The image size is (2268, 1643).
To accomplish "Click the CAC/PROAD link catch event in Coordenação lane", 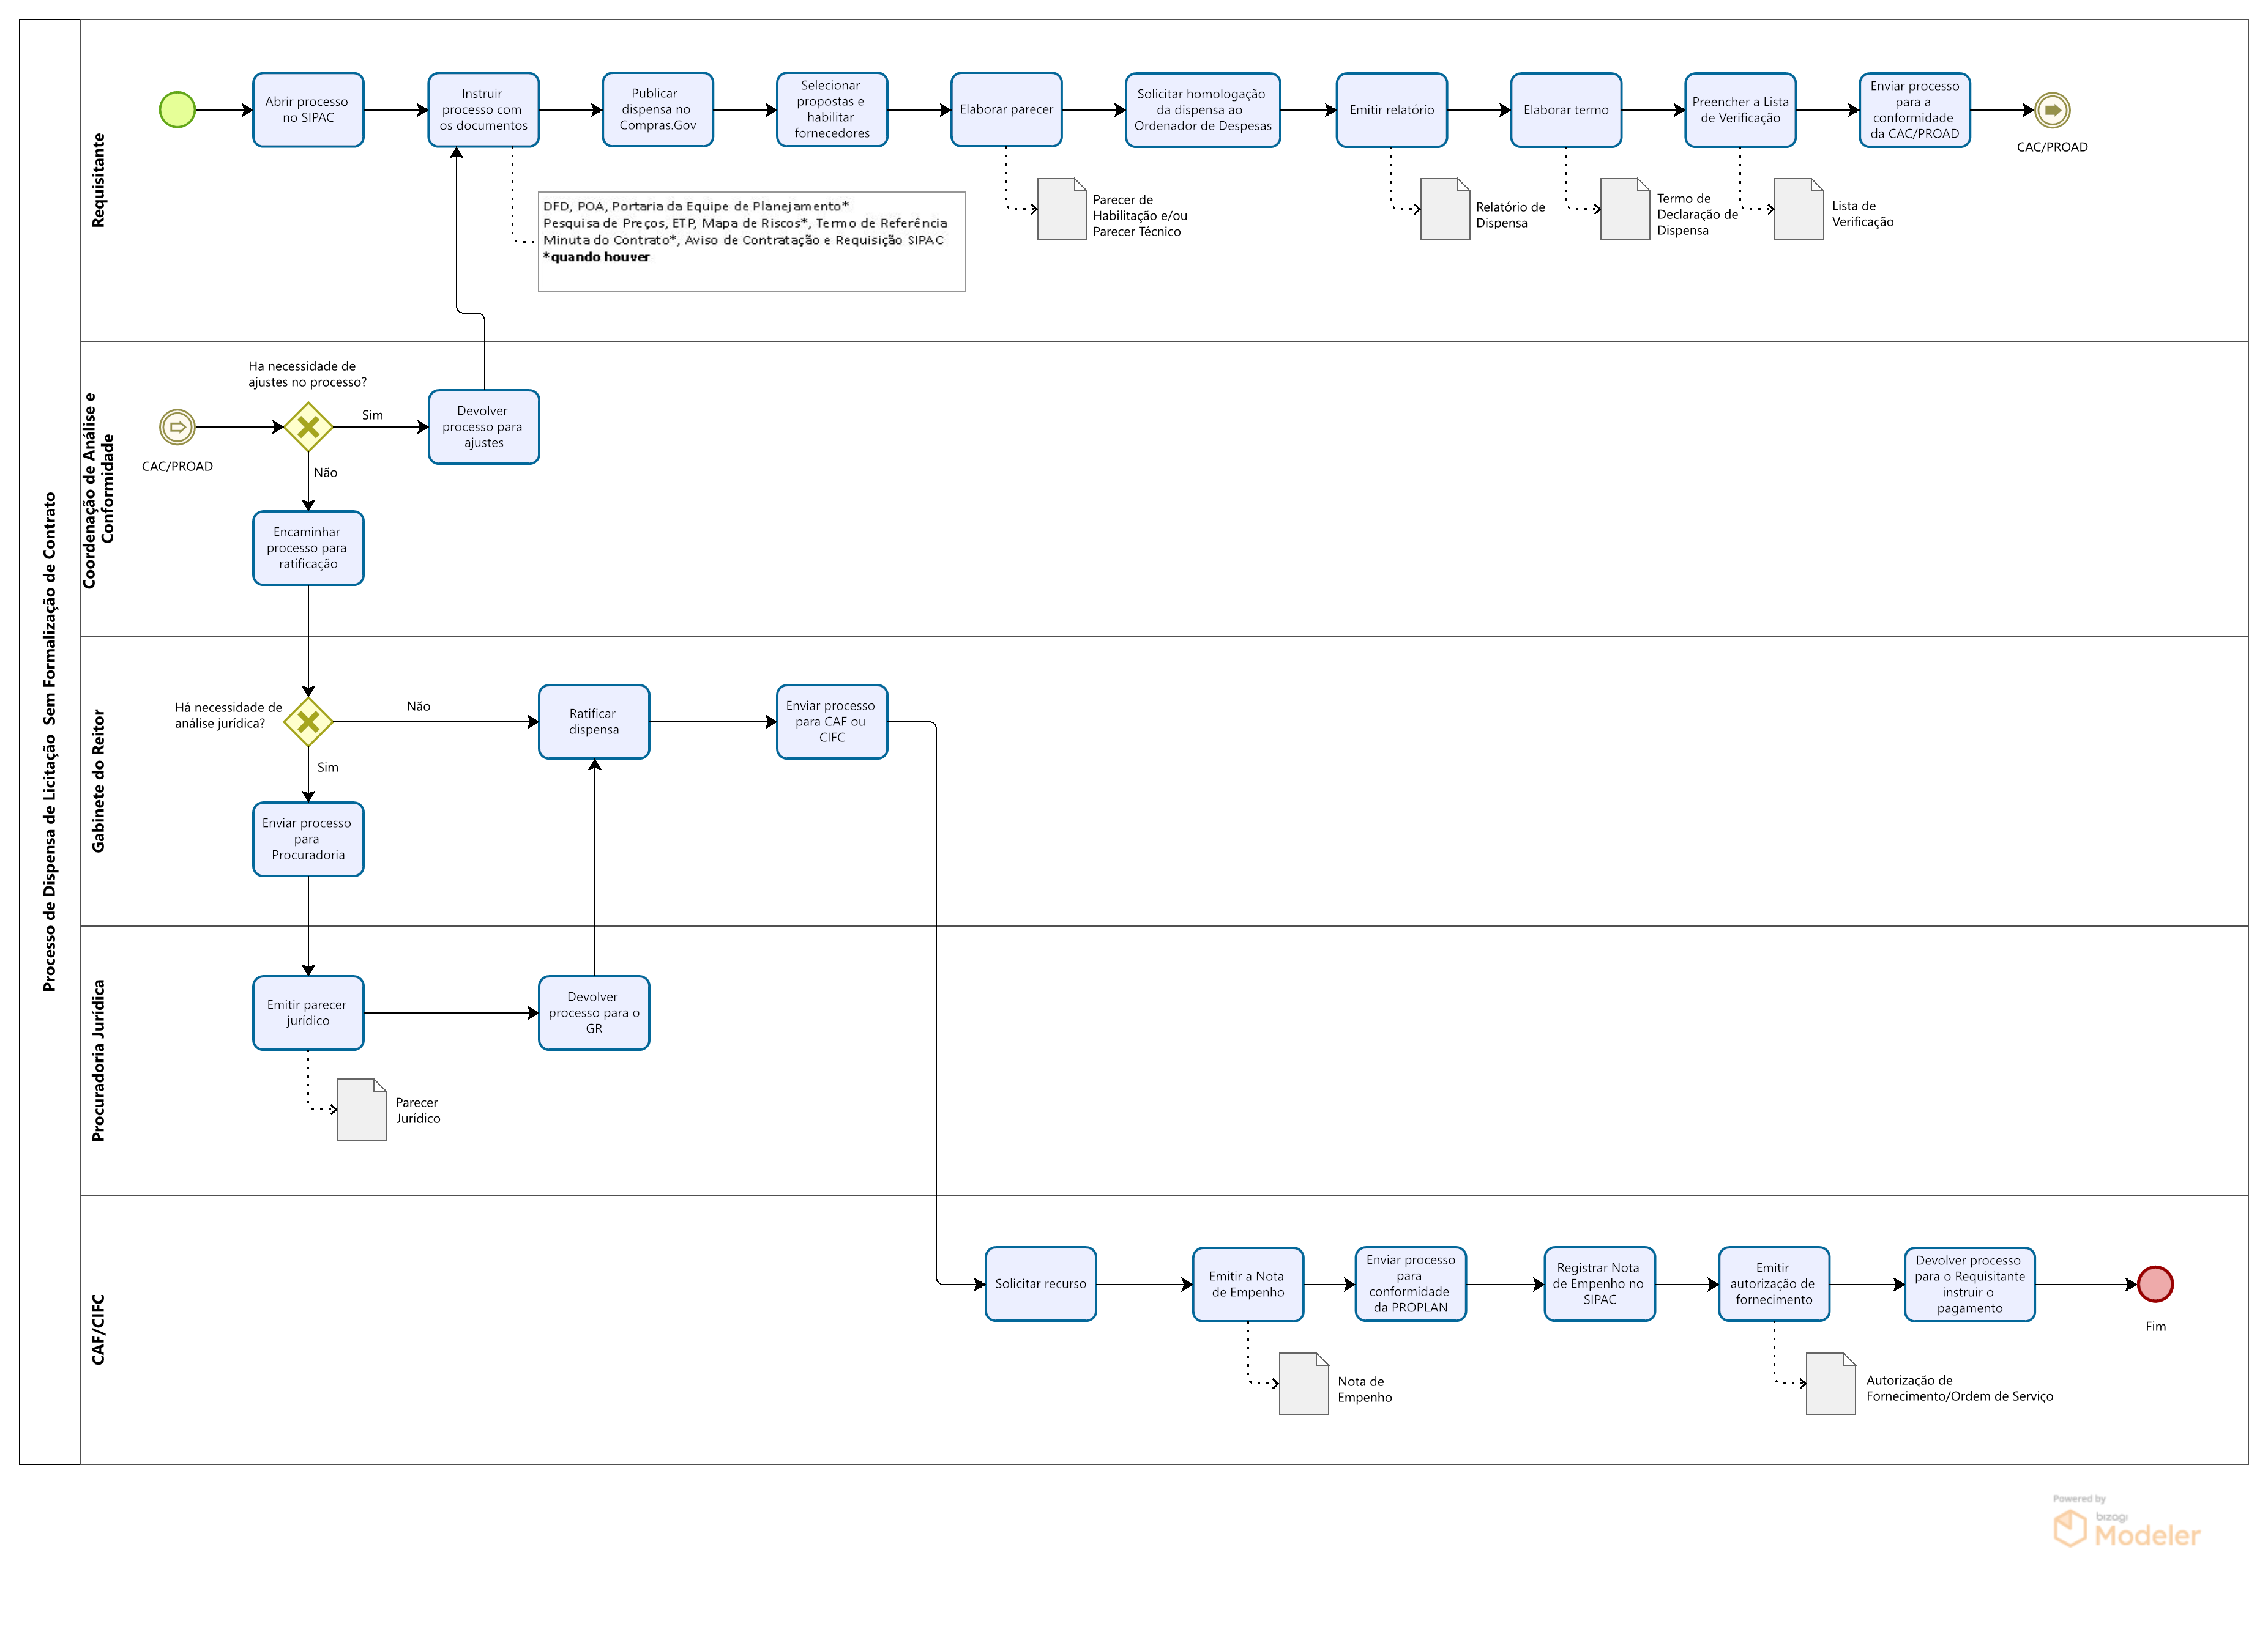I will point(177,428).
